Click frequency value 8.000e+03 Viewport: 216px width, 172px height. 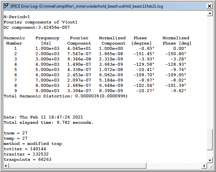tap(47, 86)
